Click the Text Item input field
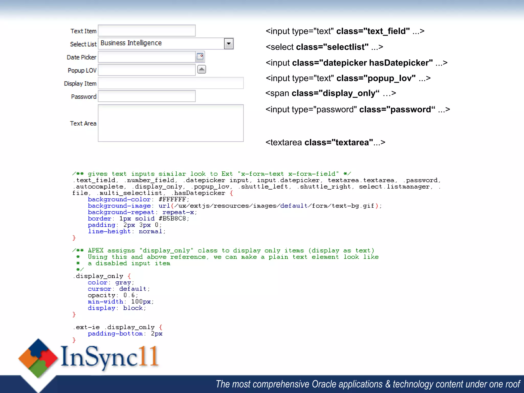The image size is (524, 393). coord(147,31)
